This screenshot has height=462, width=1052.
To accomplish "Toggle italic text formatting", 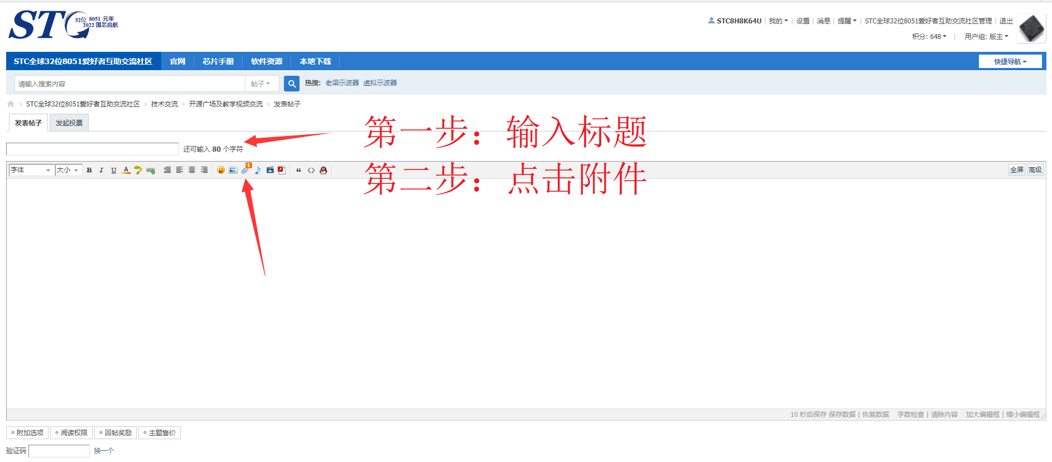I will tap(102, 170).
